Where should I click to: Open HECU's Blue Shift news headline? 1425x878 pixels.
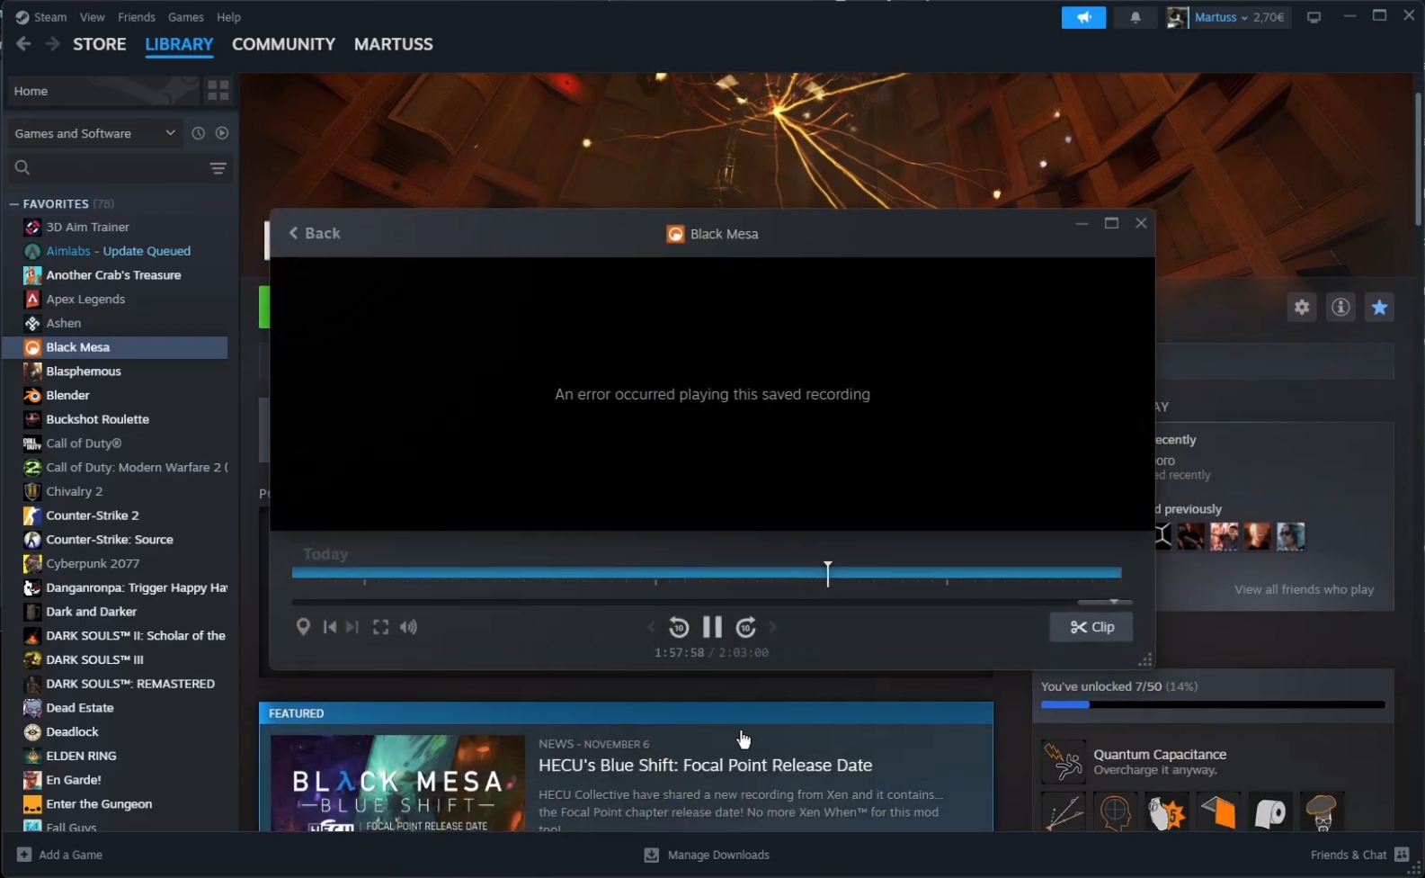pyautogui.click(x=705, y=766)
